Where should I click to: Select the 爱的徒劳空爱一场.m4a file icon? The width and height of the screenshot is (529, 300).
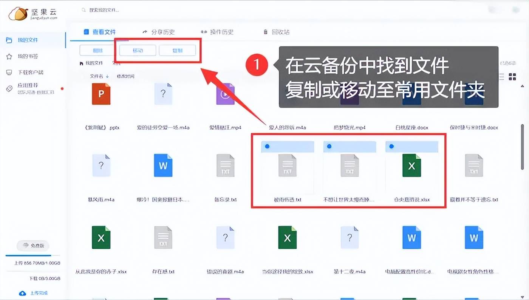(x=163, y=94)
